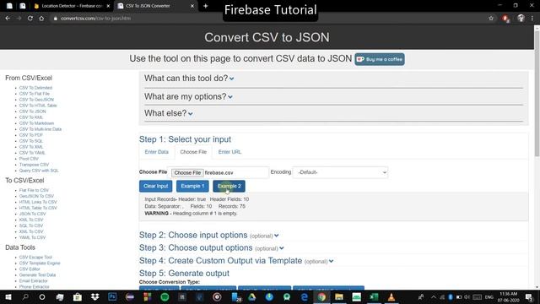
Task: Open the CSV To Markdown link
Action: [x=36, y=123]
